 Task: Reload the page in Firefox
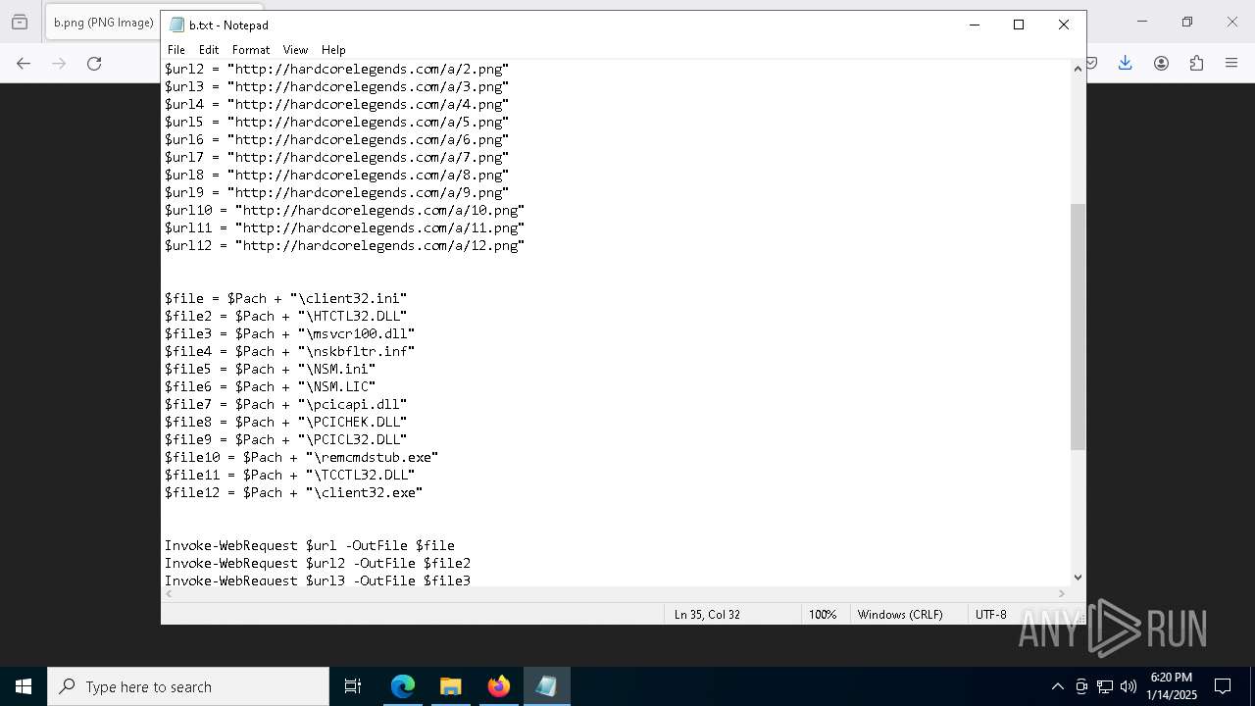click(94, 63)
